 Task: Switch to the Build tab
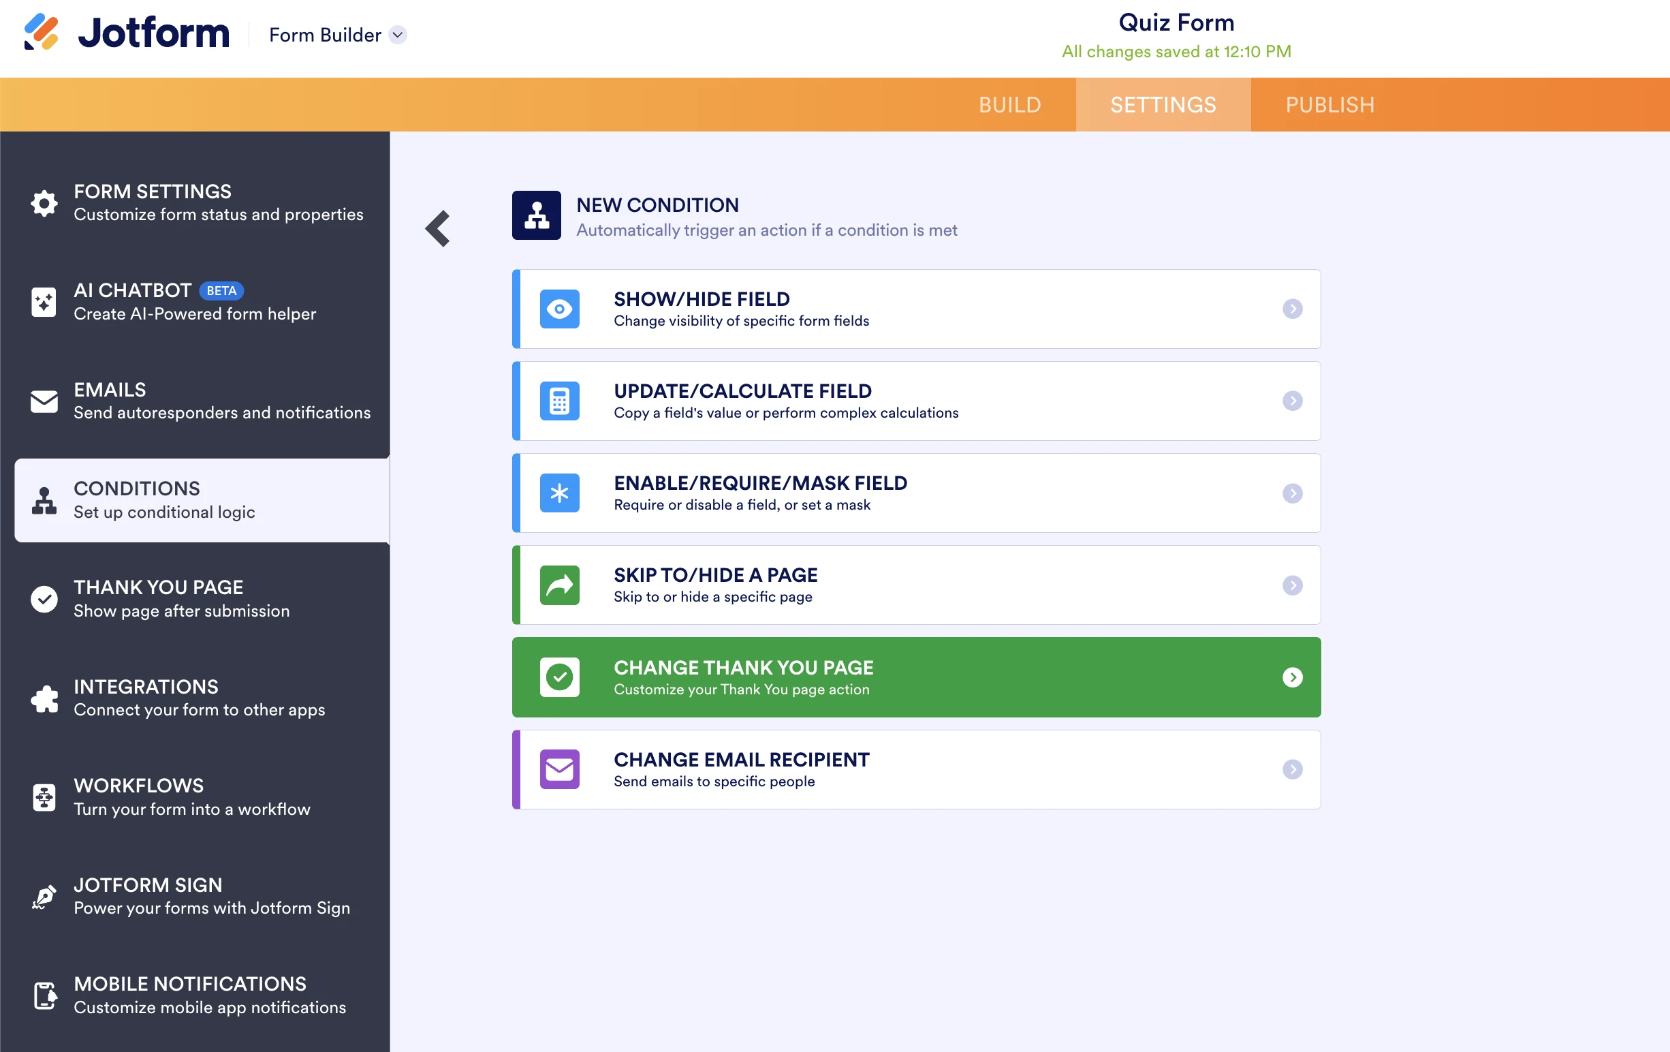coord(1010,104)
